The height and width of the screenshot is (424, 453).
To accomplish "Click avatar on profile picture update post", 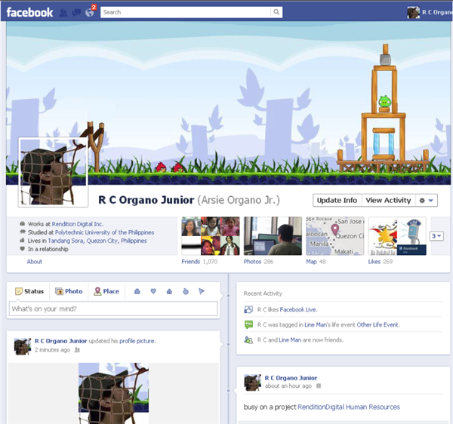I will (23, 346).
